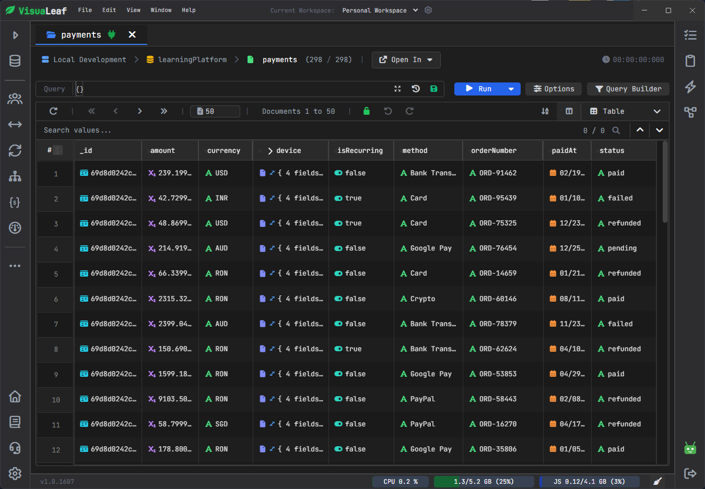Open the logs document sidebar icon

[x=15, y=422]
